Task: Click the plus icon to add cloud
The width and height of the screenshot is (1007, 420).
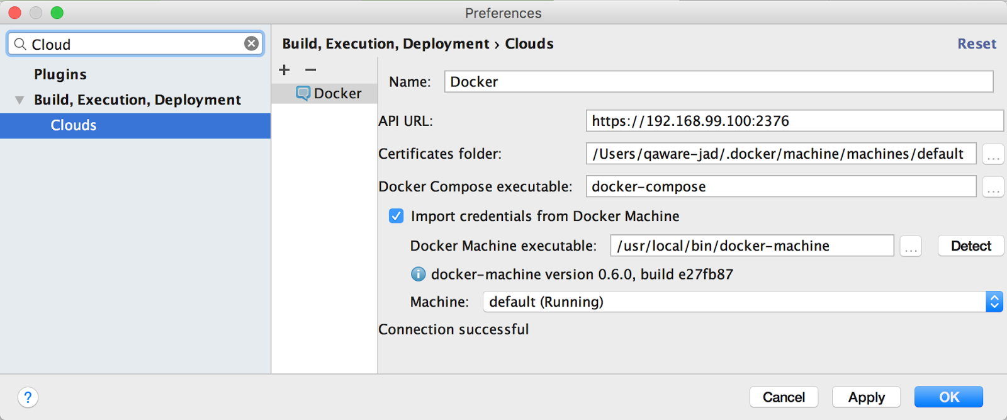Action: (x=284, y=70)
